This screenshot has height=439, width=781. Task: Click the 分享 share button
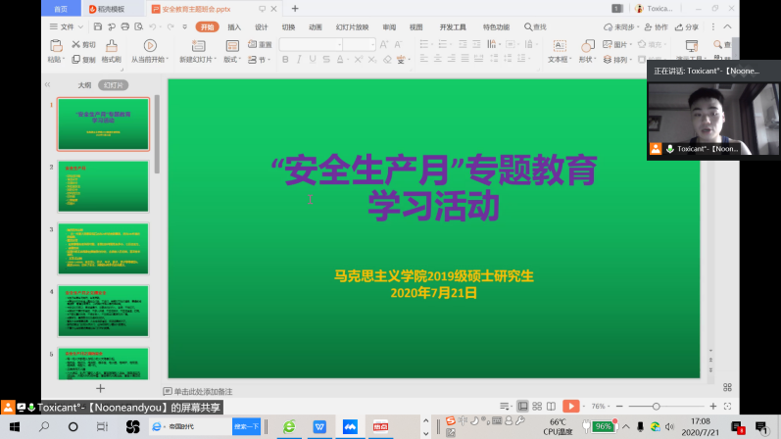(x=687, y=27)
